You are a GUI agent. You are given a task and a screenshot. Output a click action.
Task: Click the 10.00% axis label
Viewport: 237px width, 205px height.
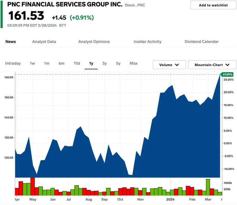coord(228,118)
